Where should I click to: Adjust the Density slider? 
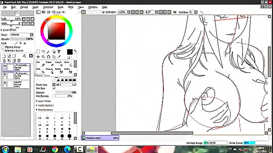click(x=66, y=93)
